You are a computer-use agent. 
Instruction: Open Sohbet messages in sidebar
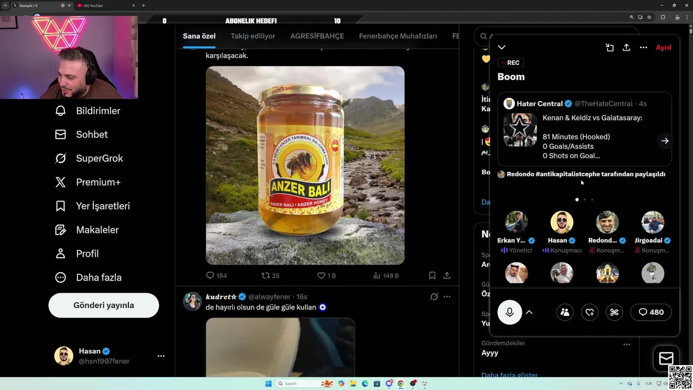81,134
